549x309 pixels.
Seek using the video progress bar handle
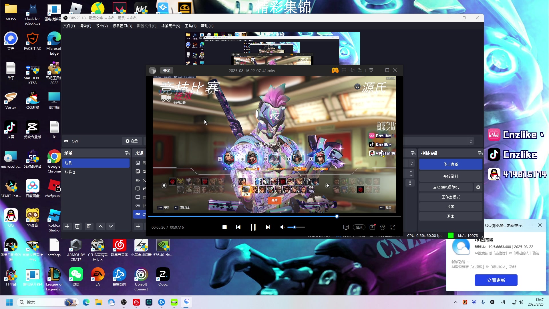[337, 216]
